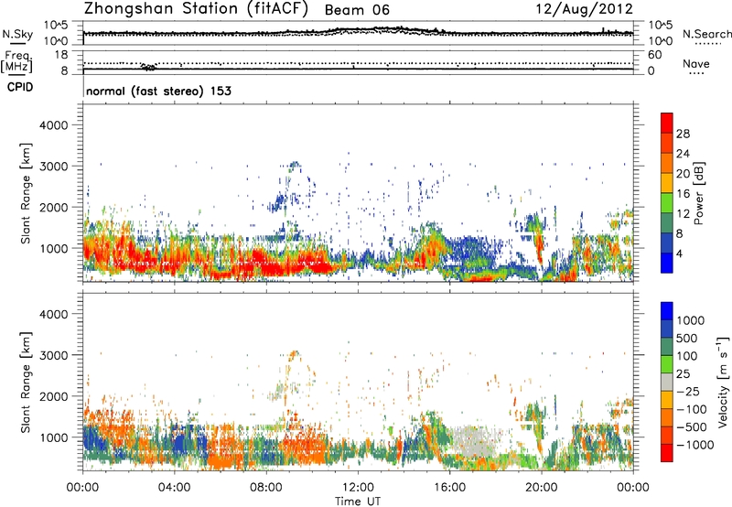Click the 'CPID' label
Image resolution: width=732 pixels, height=507 pixels.
point(19,87)
